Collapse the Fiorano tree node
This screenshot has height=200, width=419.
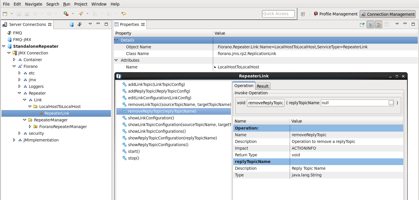[14, 66]
